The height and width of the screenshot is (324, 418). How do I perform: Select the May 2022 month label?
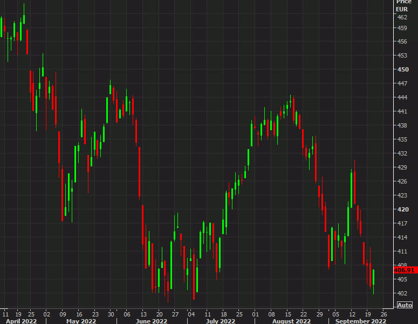(81, 321)
